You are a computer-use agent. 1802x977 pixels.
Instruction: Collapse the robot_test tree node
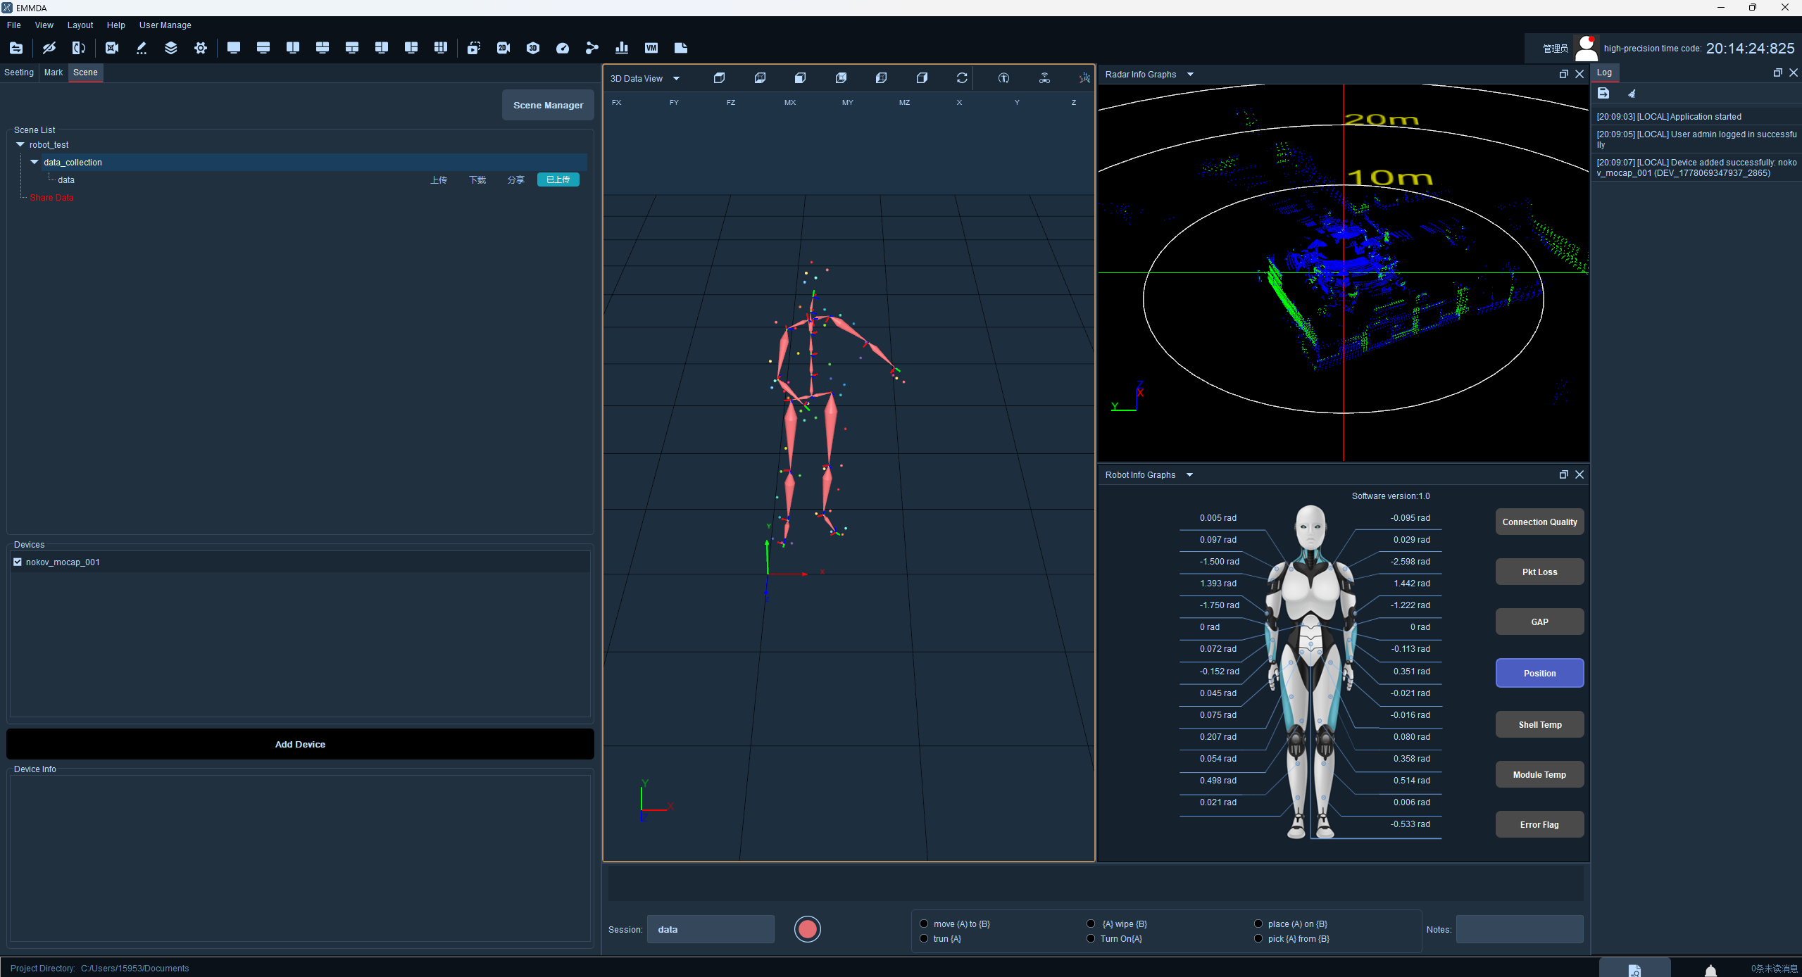coord(20,144)
